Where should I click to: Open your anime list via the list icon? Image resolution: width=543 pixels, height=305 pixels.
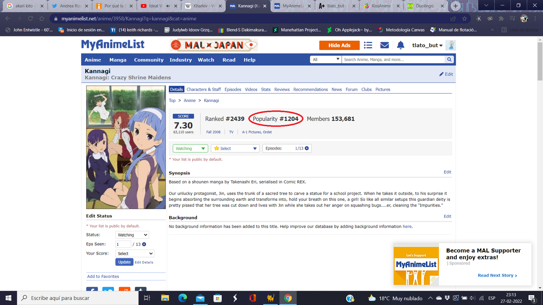(368, 45)
